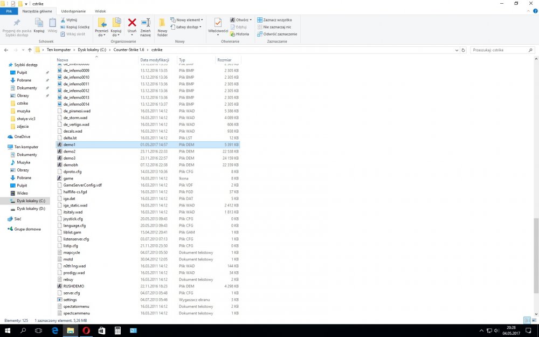Screen dimensions: 539x337
Task: Click Wklej skrót in the ribbon
Action: point(73,34)
